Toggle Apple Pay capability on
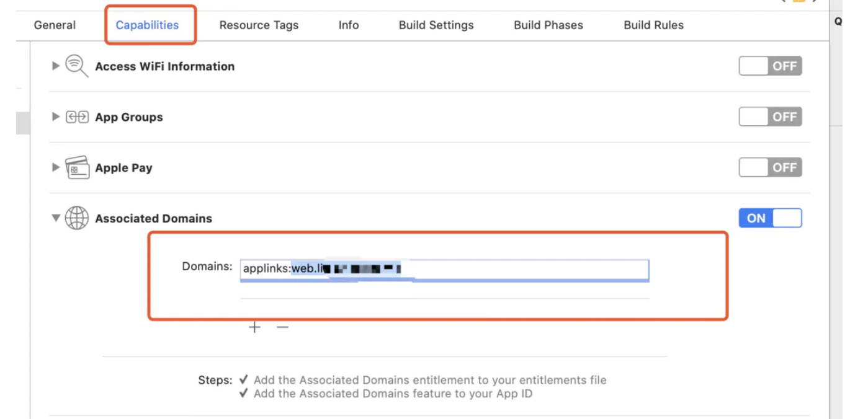 pos(770,167)
